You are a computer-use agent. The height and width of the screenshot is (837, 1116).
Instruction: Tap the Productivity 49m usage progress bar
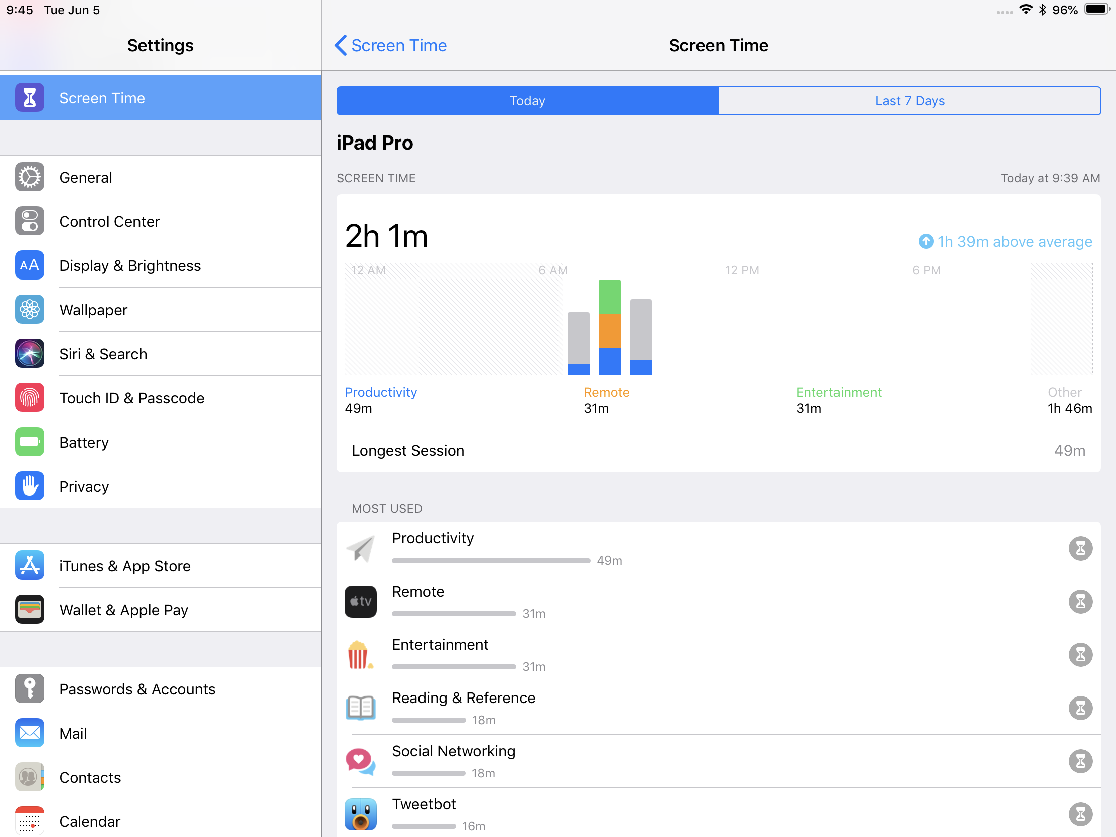point(491,561)
